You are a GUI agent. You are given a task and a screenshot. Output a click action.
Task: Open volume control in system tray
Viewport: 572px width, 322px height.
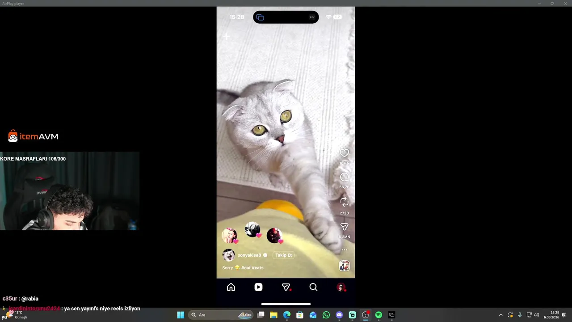click(x=536, y=315)
